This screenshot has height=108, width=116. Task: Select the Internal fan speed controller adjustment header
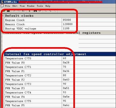pyautogui.click(x=60, y=54)
